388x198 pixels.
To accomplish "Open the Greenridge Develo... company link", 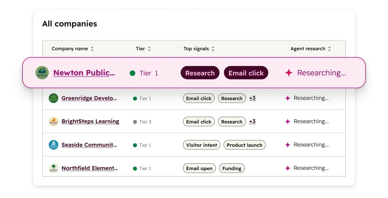I will tap(89, 98).
